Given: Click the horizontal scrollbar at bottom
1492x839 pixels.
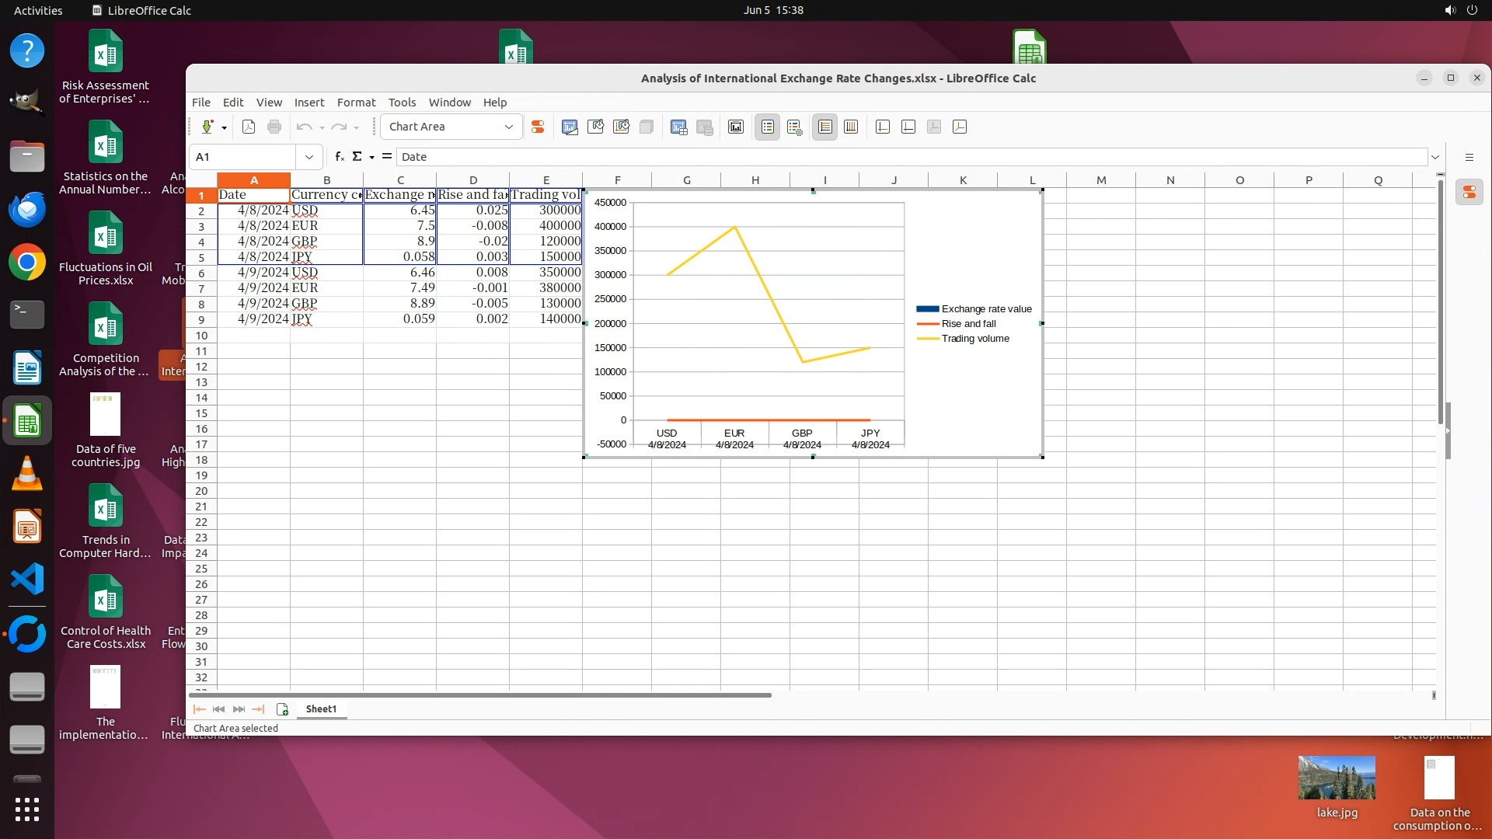Looking at the screenshot, I should [479, 695].
